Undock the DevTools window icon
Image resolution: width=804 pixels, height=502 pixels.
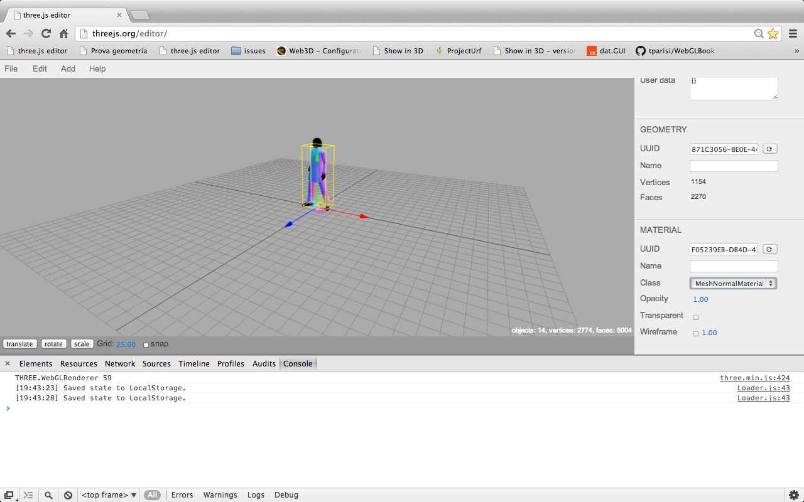[9, 495]
